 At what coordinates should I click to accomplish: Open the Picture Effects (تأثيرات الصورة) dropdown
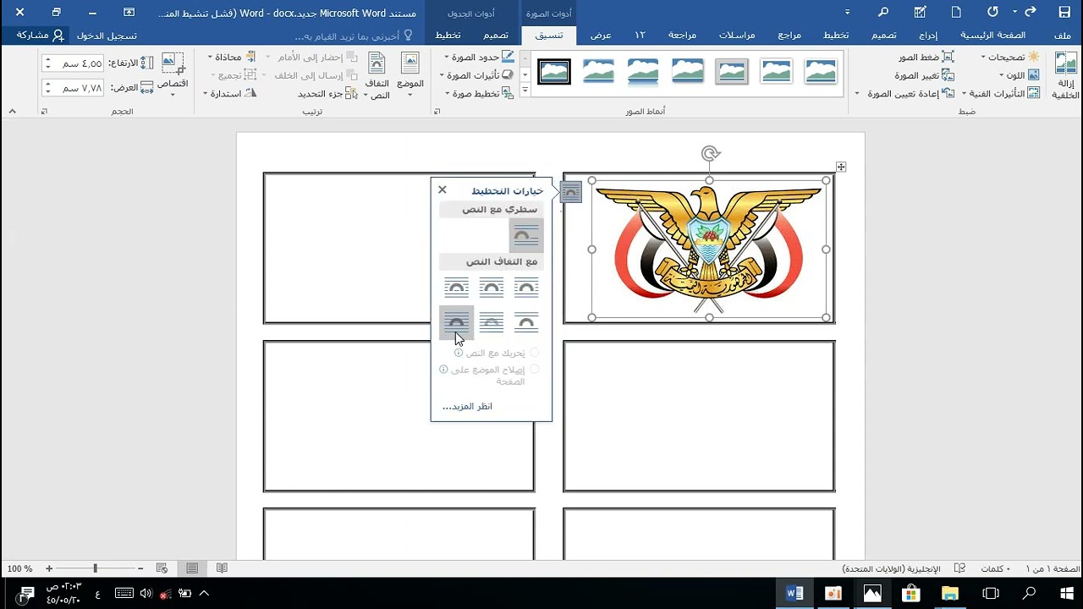476,75
